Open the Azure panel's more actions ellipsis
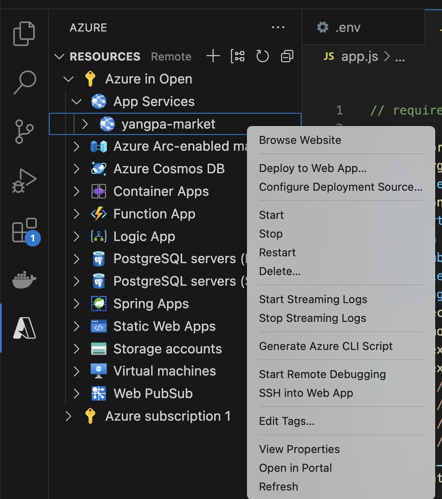The image size is (442, 499). (278, 27)
